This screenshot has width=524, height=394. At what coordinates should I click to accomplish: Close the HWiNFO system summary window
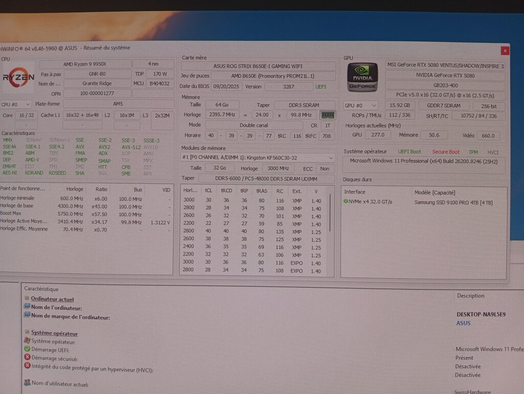click(505, 51)
